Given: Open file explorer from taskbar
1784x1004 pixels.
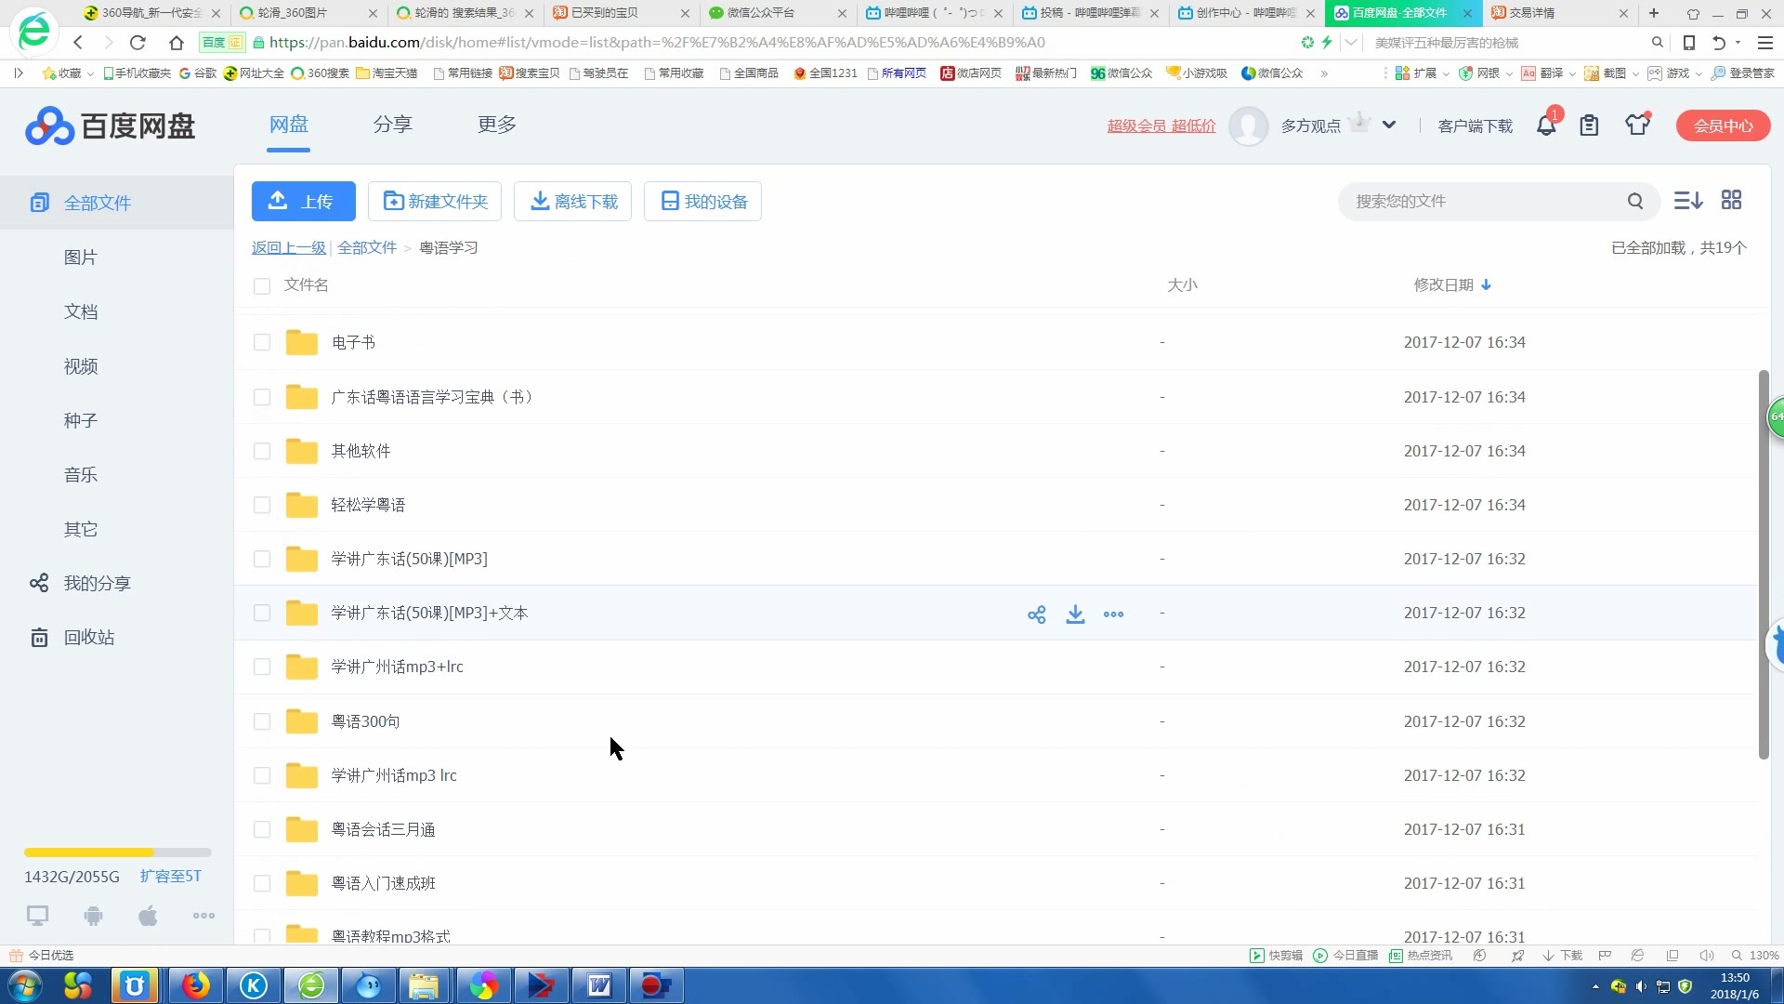Looking at the screenshot, I should pyautogui.click(x=424, y=985).
